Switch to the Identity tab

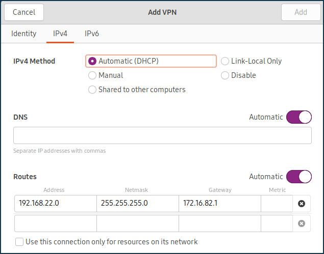[x=24, y=34]
